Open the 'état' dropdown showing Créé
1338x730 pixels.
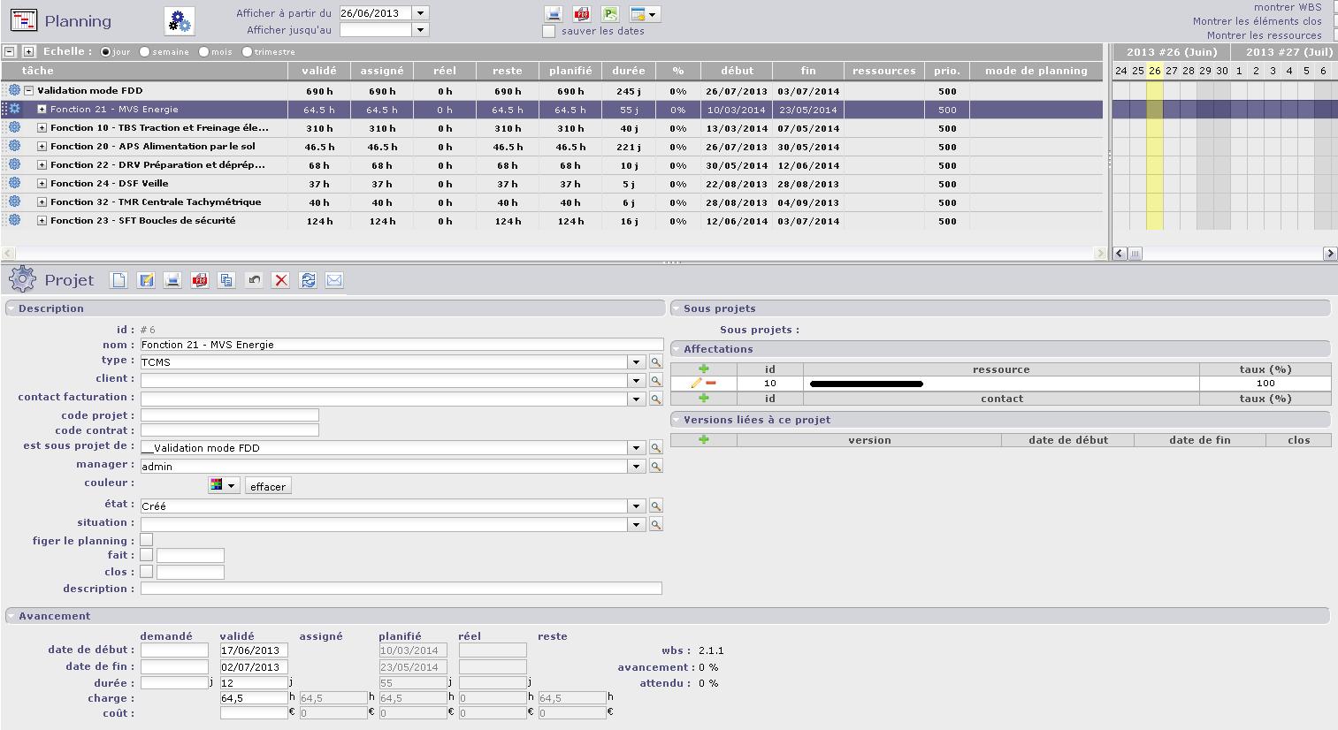635,506
